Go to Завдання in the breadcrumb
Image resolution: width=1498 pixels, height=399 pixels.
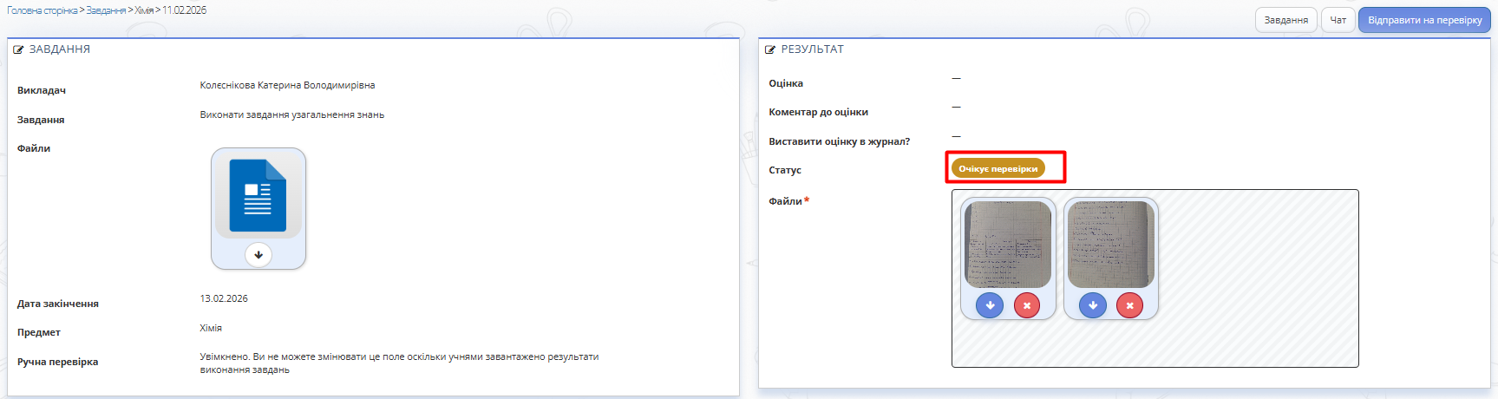[x=106, y=10]
